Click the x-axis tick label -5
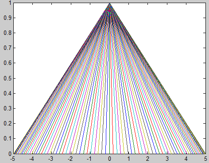The width and height of the screenshot is (209, 163). [13, 159]
